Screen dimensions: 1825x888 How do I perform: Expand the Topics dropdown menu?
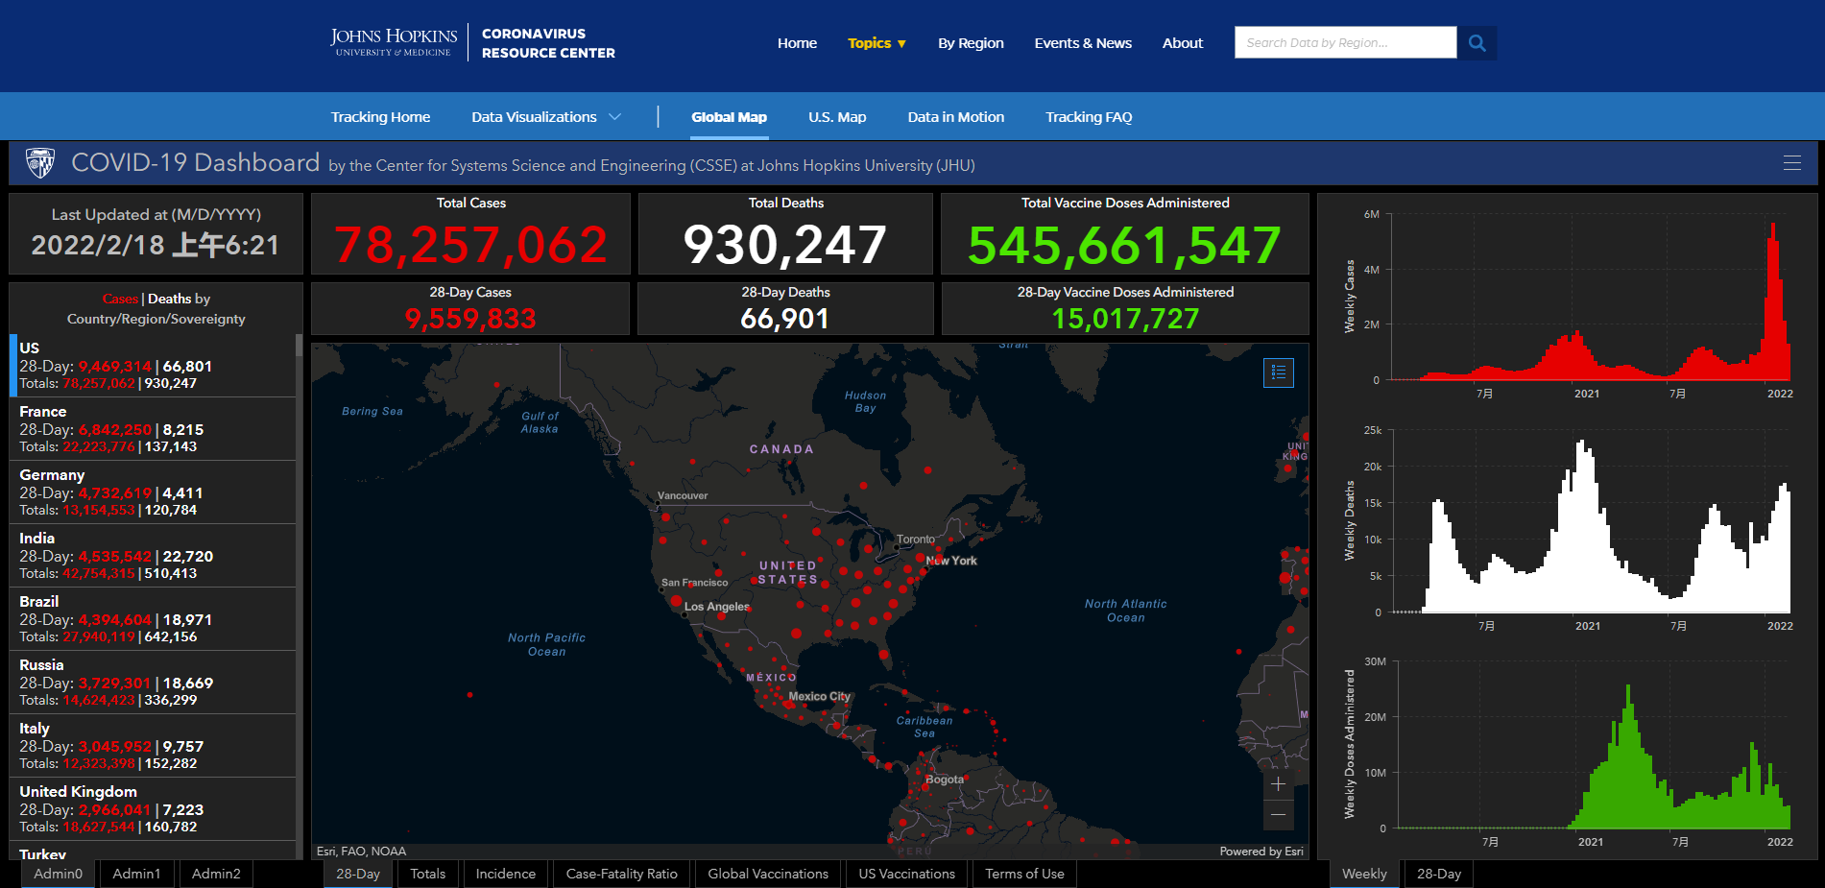pyautogui.click(x=876, y=43)
